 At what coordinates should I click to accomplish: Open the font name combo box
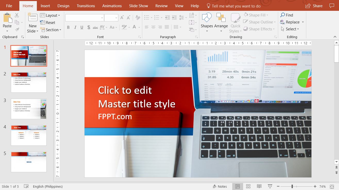(x=84, y=18)
